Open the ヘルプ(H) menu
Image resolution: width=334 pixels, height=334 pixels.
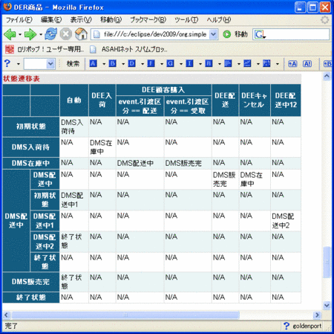coord(219,19)
